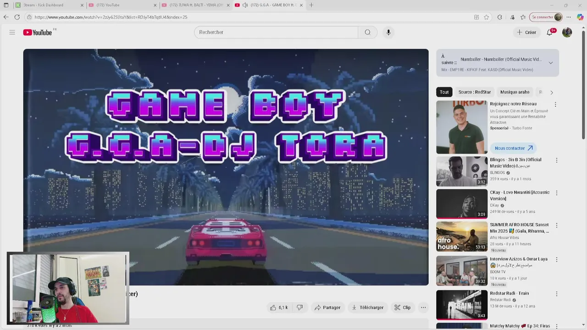This screenshot has height=330, width=587.
Task: Add this page to favorites star
Action: pos(487,17)
